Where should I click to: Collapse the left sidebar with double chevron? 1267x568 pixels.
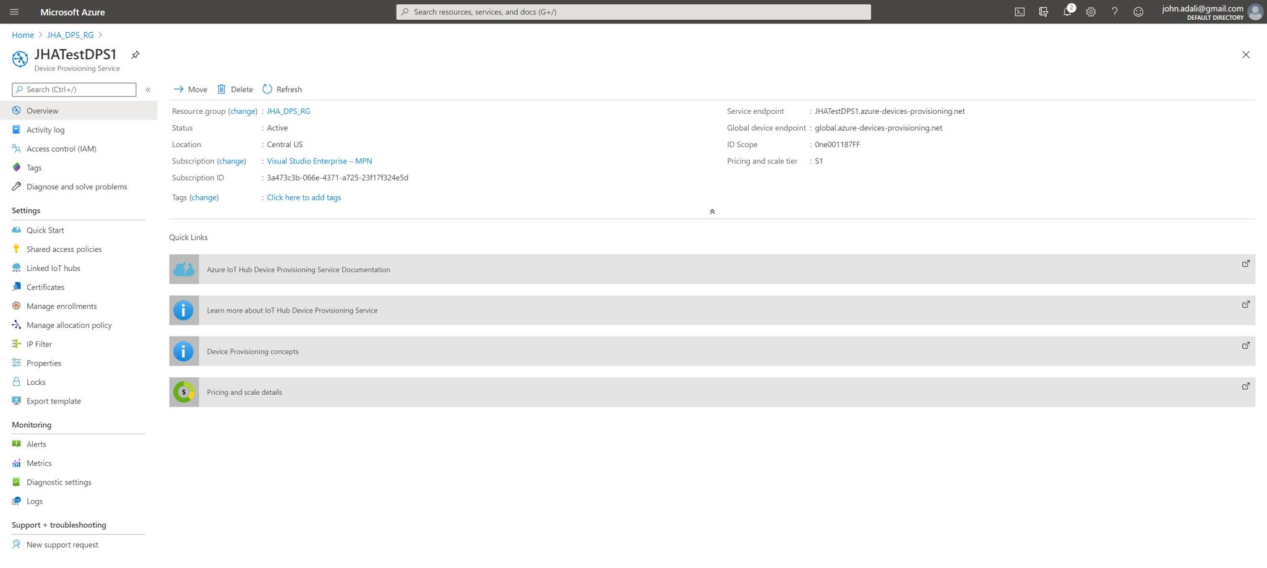148,89
